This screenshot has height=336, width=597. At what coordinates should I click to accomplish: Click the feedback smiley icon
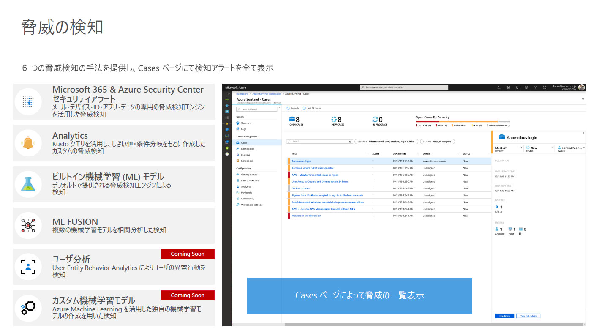tap(545, 87)
